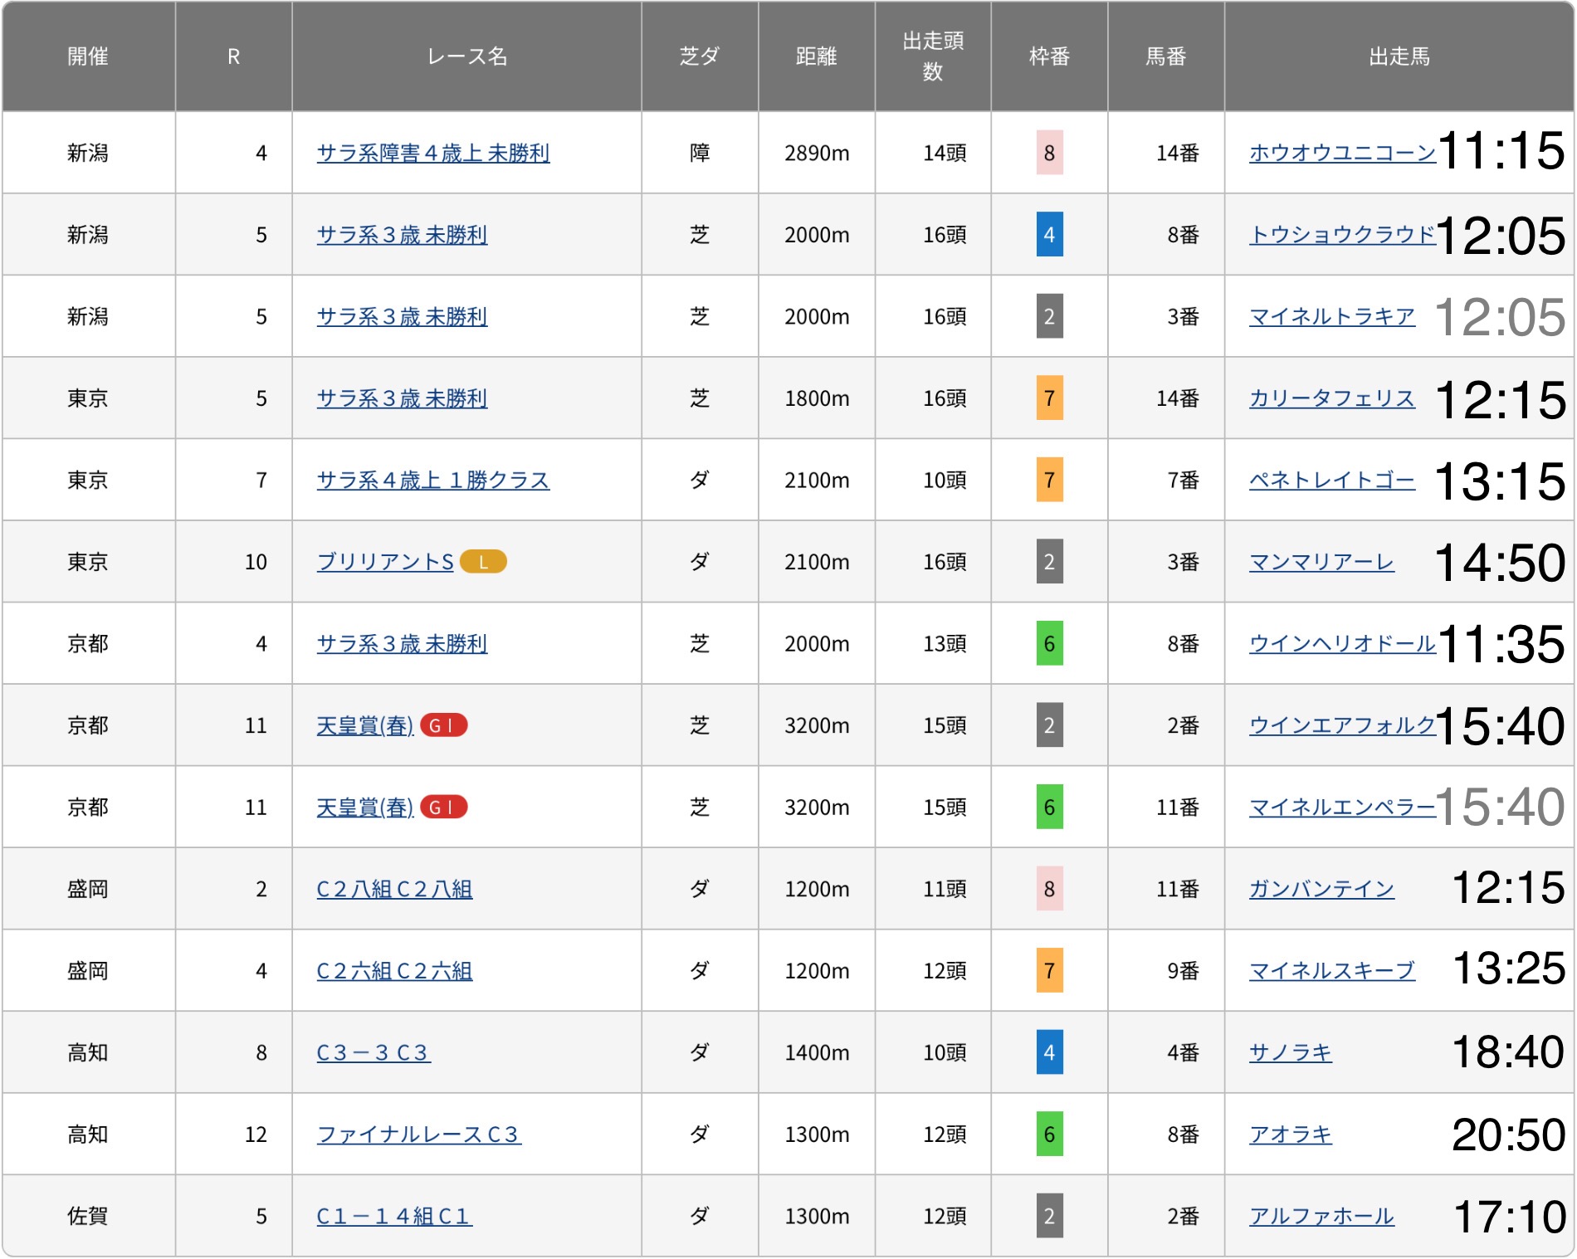Click the gray 2 frame badge for マンマリアーレ

(x=1049, y=562)
